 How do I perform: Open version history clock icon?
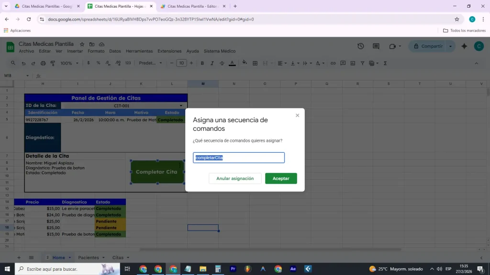click(361, 46)
